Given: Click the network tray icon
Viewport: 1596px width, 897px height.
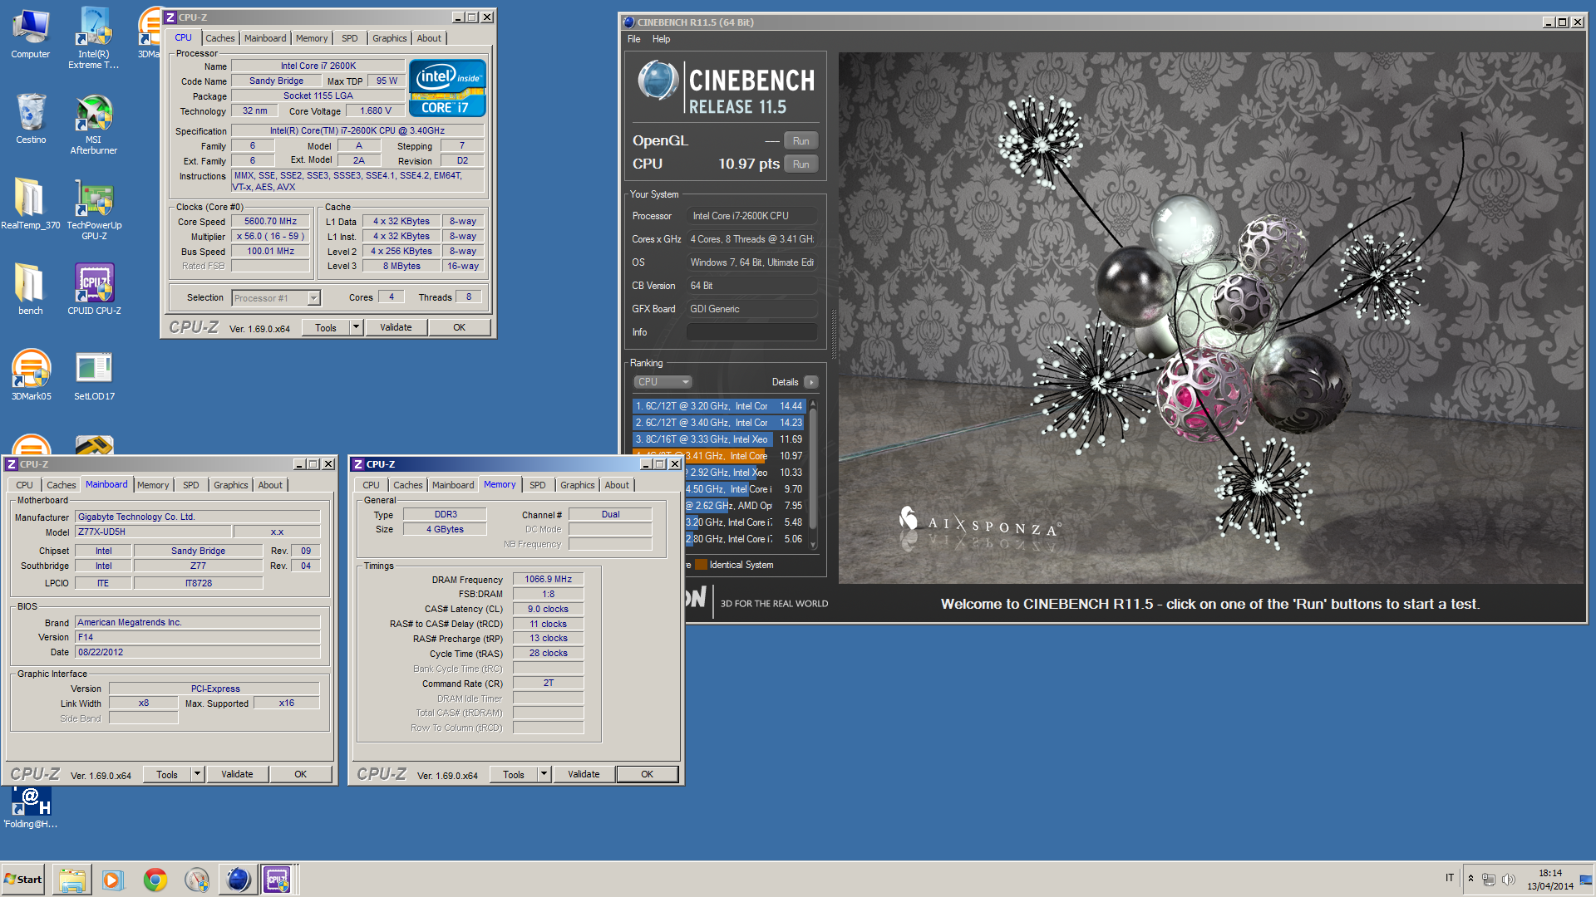Looking at the screenshot, I should tap(1489, 880).
